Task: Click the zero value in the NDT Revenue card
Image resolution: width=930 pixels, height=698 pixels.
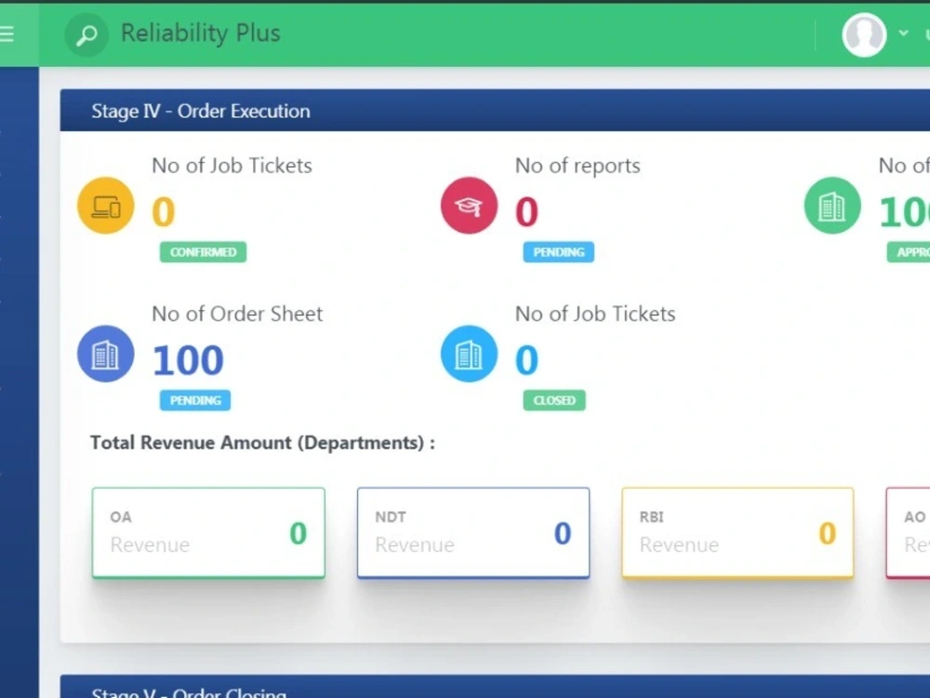Action: [563, 533]
